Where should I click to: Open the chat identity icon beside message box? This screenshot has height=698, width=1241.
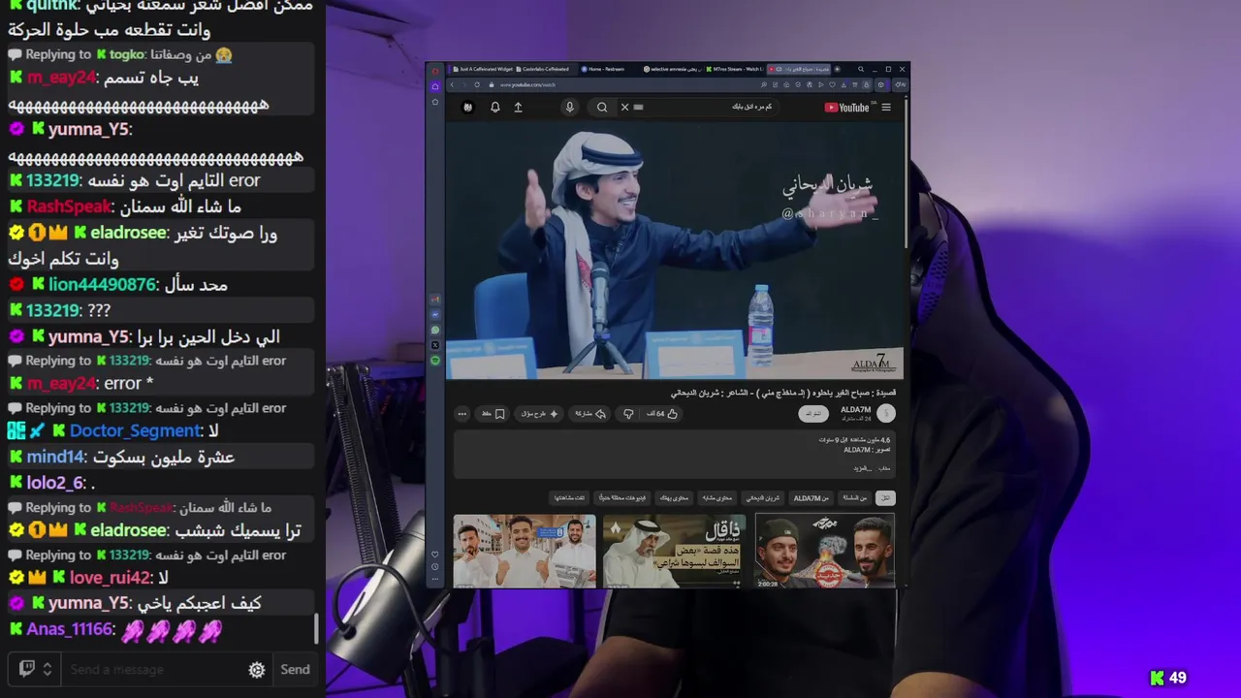click(27, 669)
